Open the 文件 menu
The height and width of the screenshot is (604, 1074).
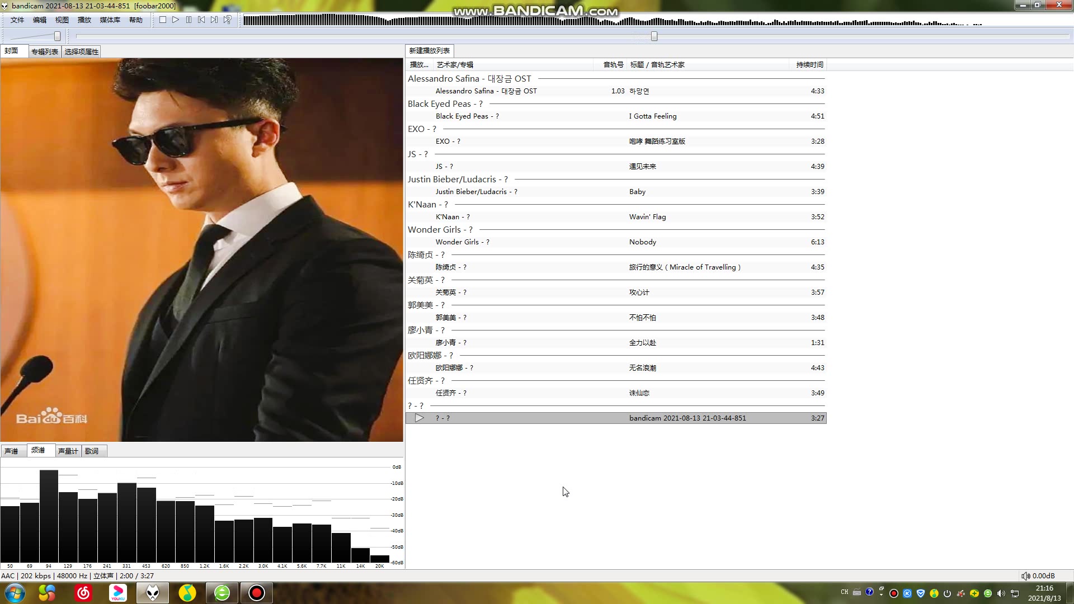click(x=17, y=20)
